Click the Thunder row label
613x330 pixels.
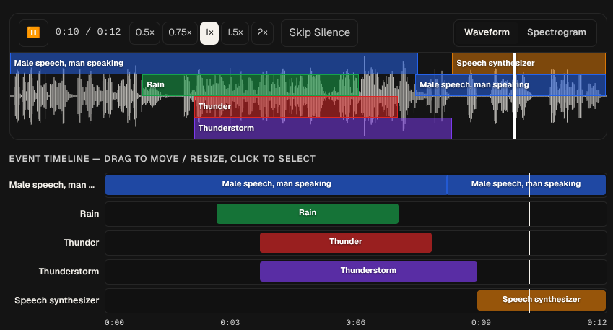coord(82,243)
